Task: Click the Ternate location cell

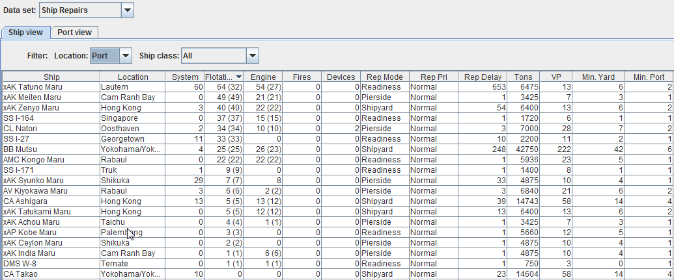Action: click(133, 264)
